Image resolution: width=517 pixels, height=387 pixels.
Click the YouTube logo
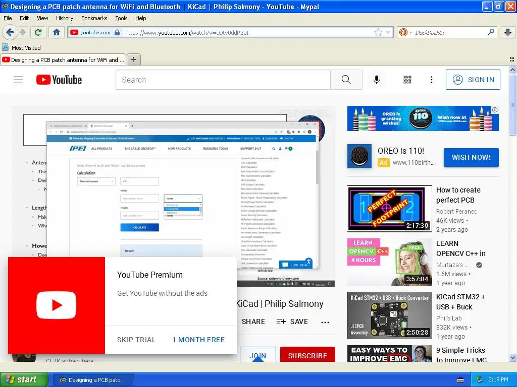point(59,80)
